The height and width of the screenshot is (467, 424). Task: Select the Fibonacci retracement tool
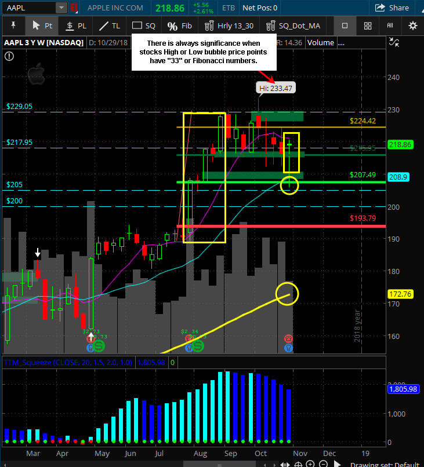179,26
